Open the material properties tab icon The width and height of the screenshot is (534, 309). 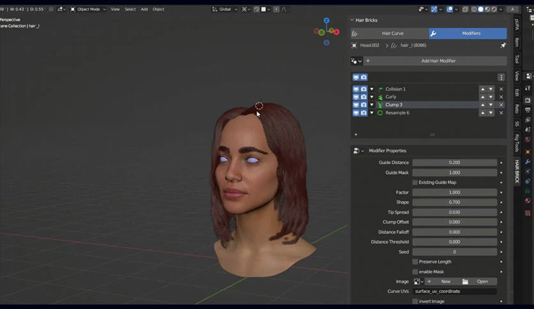[528, 200]
